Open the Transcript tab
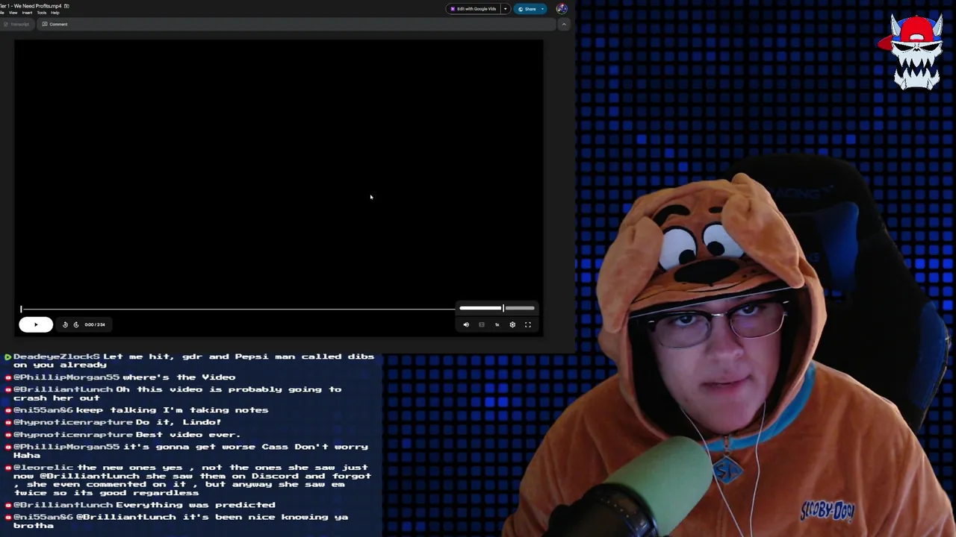Image resolution: width=956 pixels, height=537 pixels. pyautogui.click(x=16, y=24)
